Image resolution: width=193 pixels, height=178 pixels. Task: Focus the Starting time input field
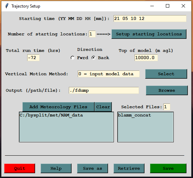(150, 19)
